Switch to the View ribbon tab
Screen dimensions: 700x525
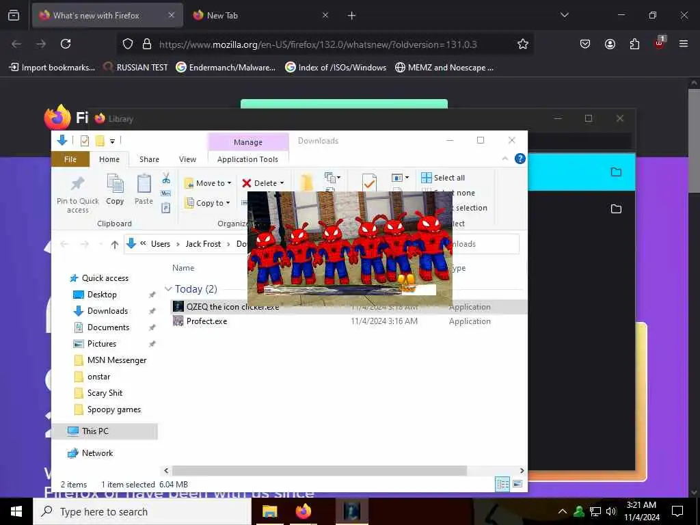[x=187, y=159]
